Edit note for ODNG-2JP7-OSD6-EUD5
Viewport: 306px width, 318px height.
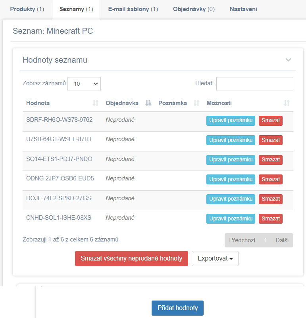tap(231, 179)
